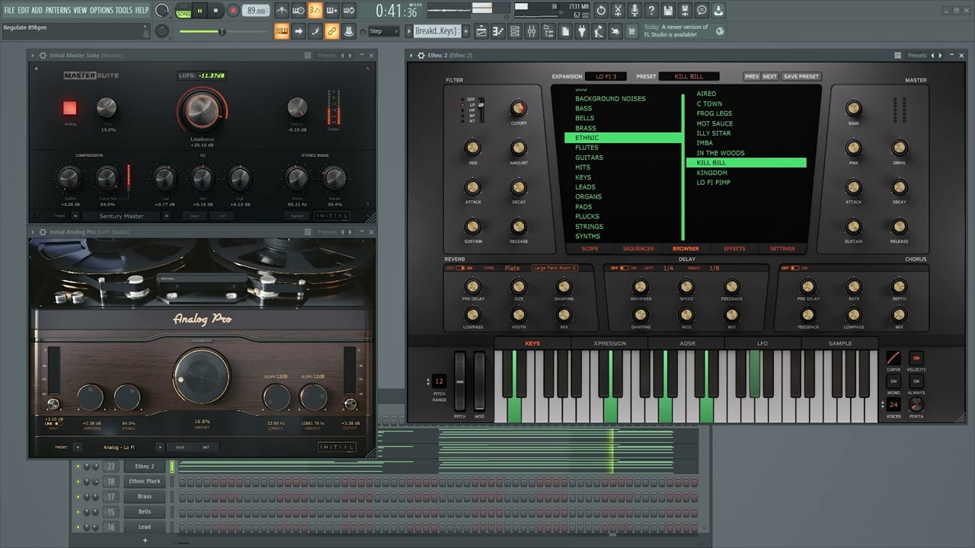Open the FILE menu
This screenshot has height=548, width=975.
tap(9, 10)
